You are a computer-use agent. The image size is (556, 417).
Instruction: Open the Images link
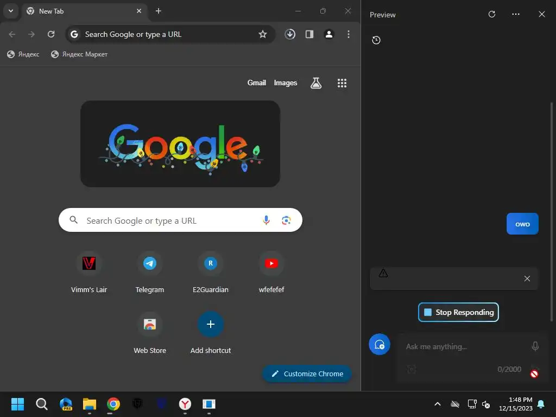(286, 83)
